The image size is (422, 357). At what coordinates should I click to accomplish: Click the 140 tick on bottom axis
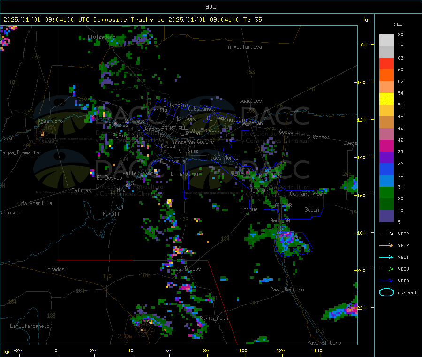(318, 350)
